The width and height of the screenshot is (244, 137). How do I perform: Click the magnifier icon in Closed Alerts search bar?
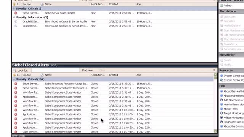15,70
